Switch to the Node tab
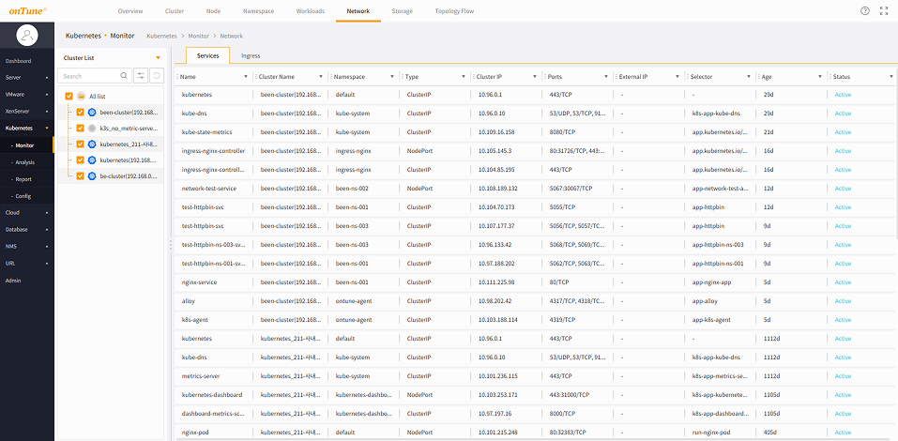898x441 pixels. 213,11
